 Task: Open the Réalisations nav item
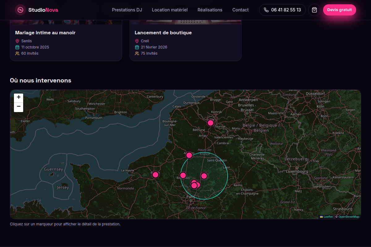[210, 10]
